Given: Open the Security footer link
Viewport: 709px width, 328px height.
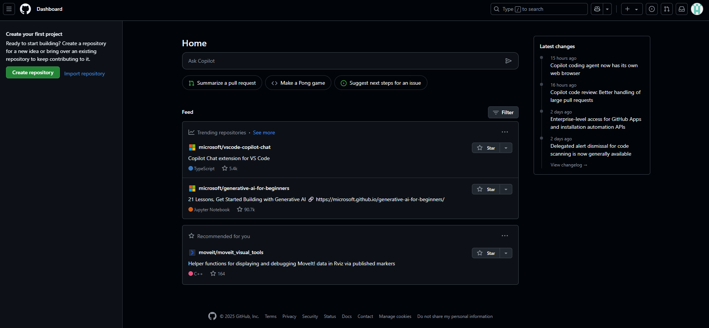Looking at the screenshot, I should (310, 316).
